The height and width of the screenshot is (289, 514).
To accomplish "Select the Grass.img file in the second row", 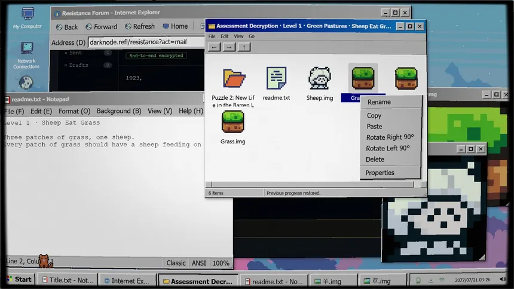I will click(232, 122).
